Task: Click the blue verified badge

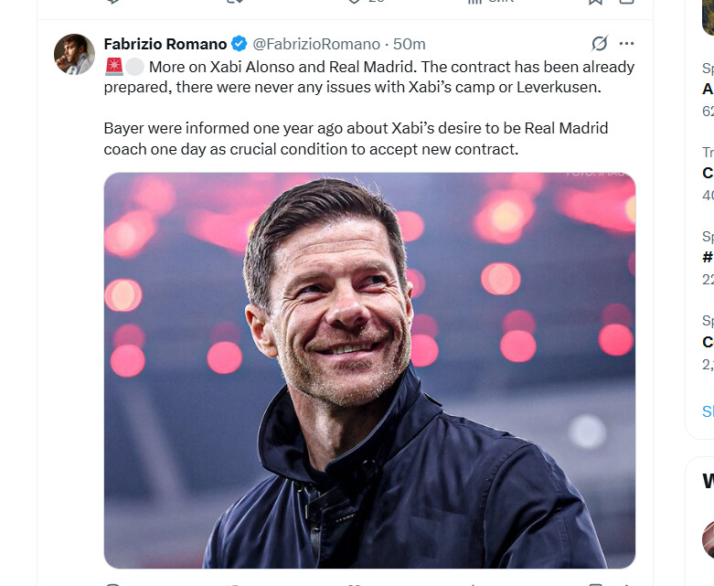Action: (240, 44)
